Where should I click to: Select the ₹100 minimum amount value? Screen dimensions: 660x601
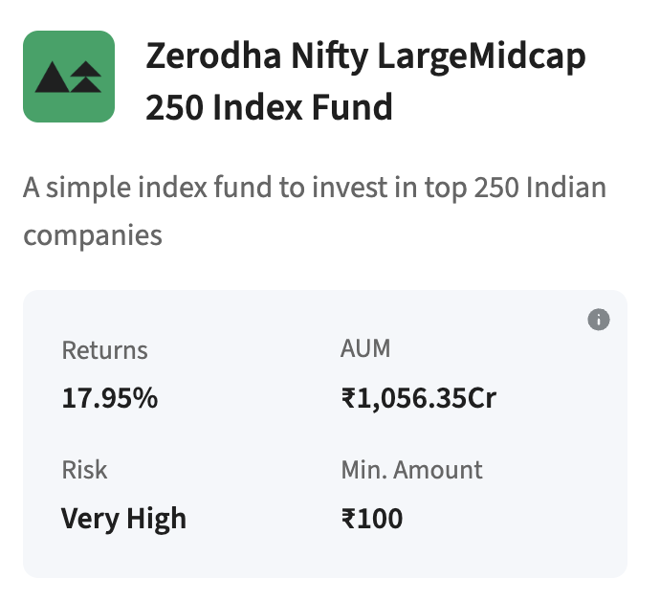(372, 519)
